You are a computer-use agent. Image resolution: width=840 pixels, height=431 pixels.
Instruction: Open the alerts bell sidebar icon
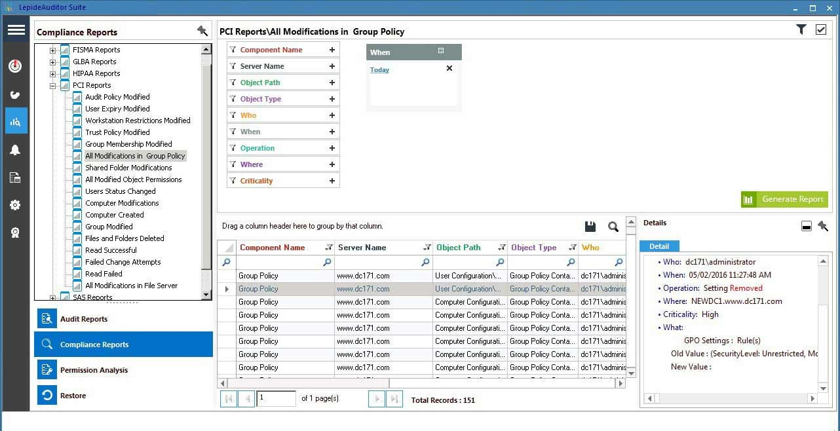pyautogui.click(x=16, y=150)
